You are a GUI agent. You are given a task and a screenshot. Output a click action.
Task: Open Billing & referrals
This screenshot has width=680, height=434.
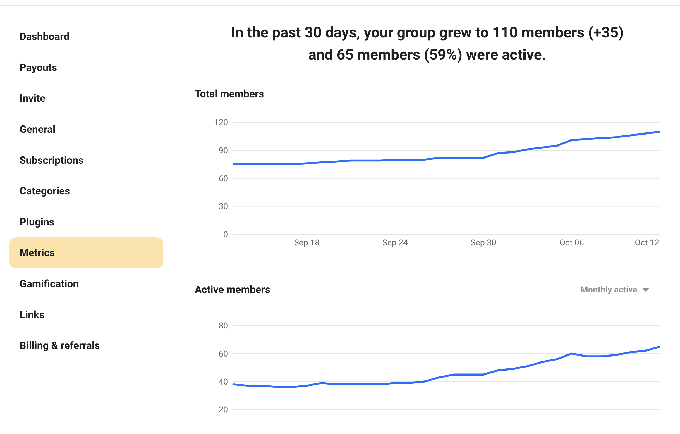(60, 345)
